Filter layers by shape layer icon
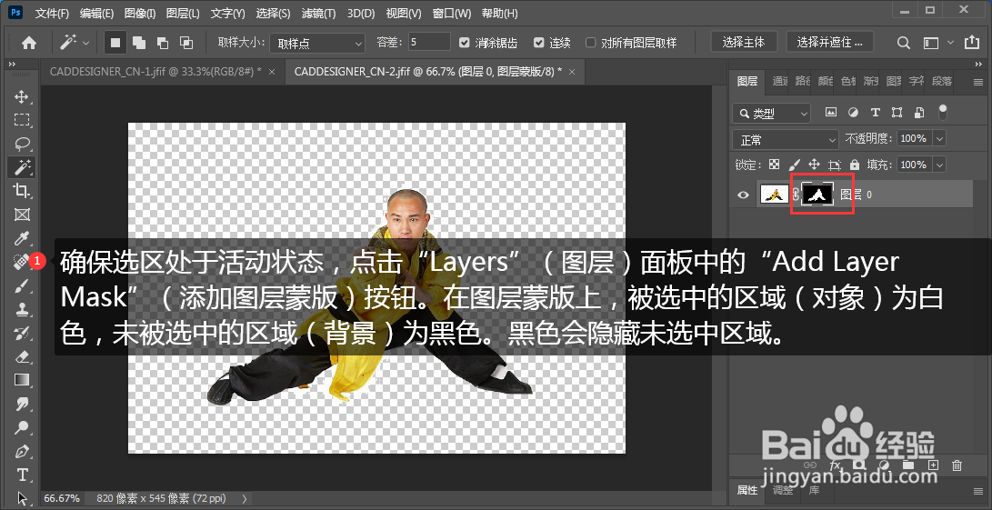The image size is (992, 510). click(897, 113)
